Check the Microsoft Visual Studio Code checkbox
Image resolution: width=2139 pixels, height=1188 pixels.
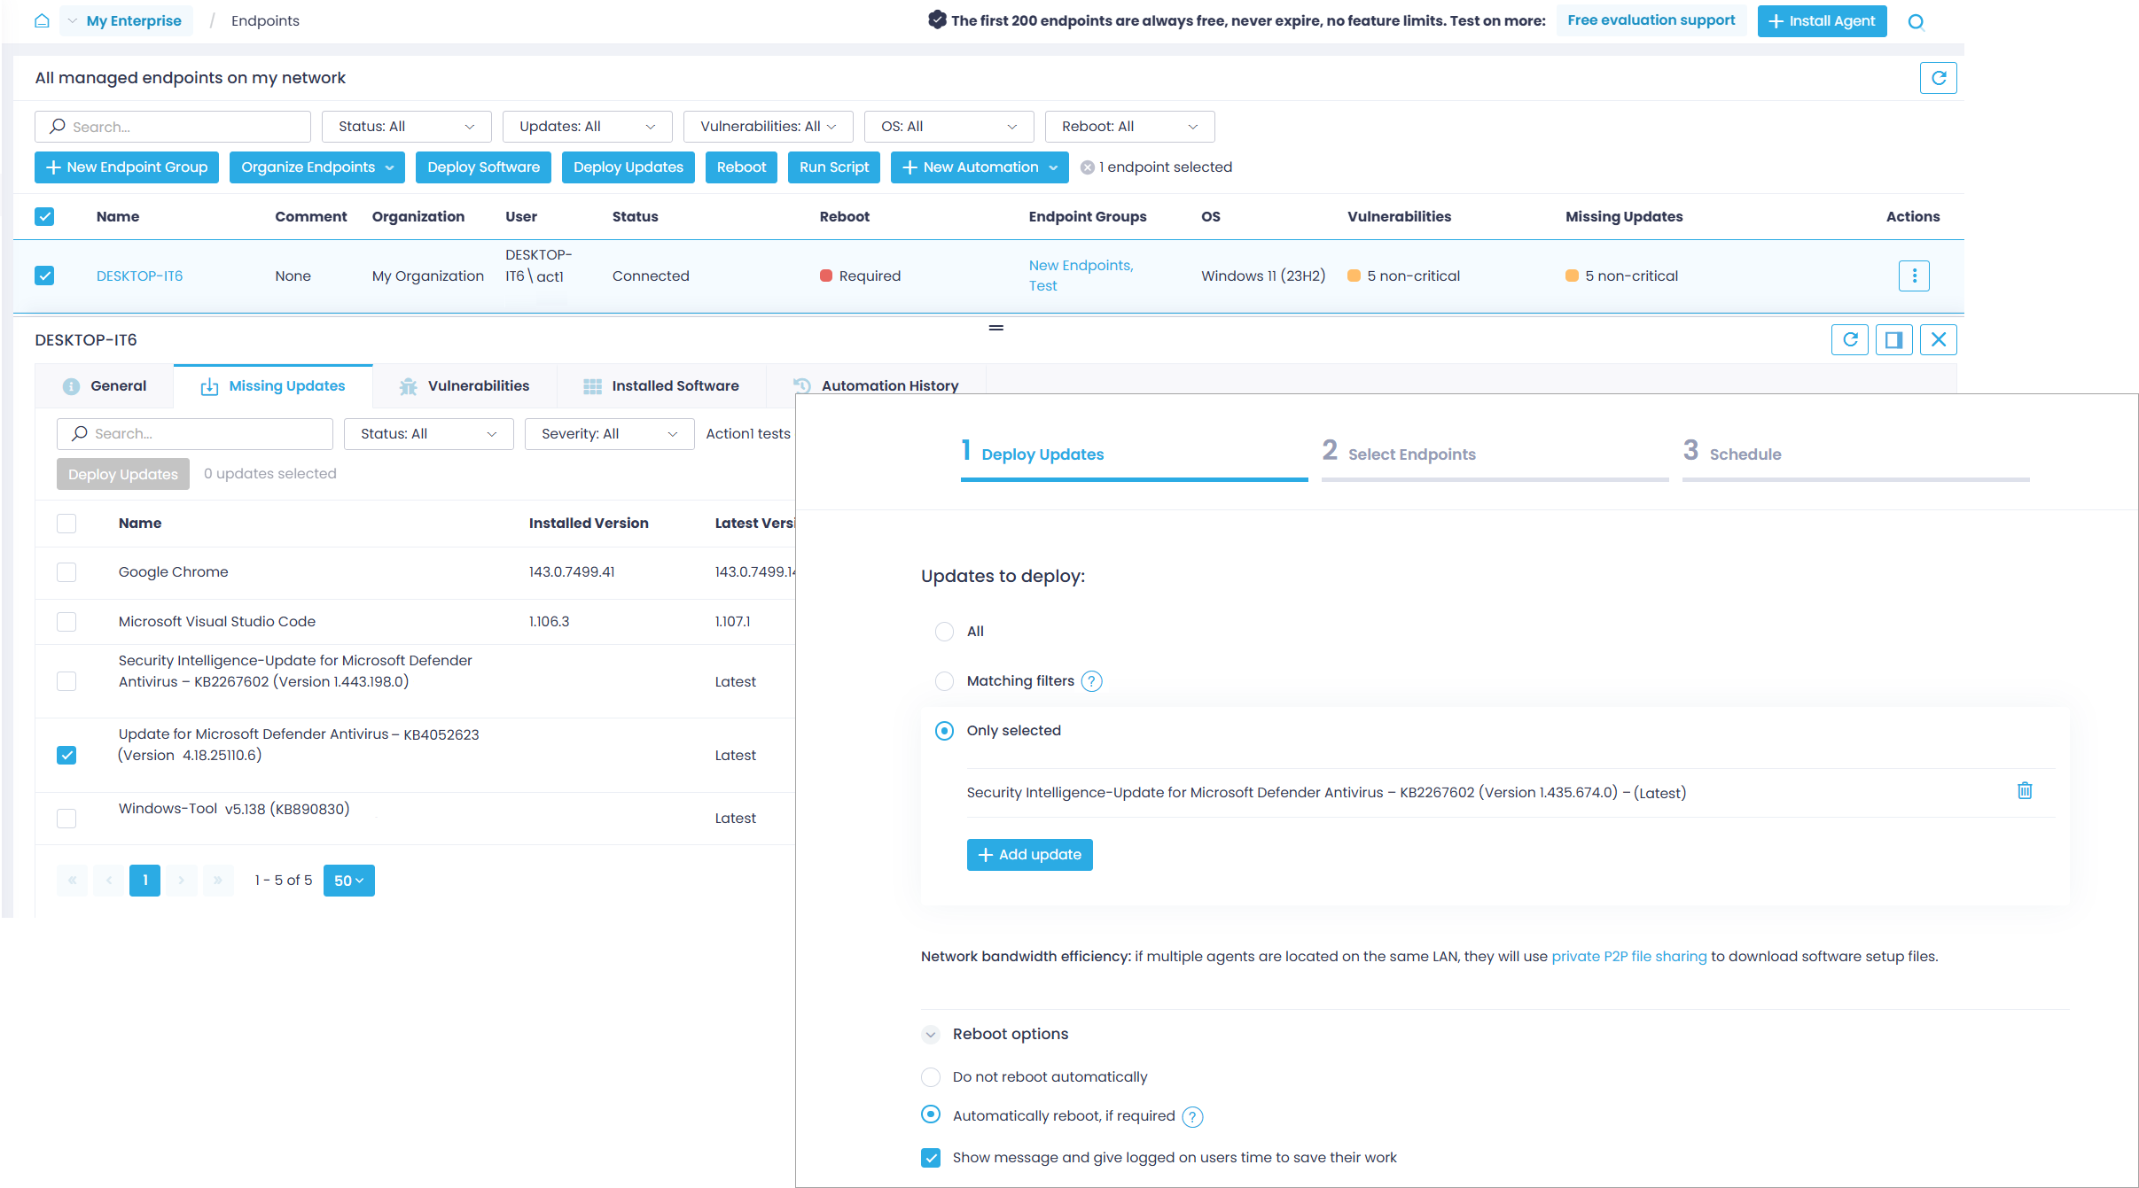pyautogui.click(x=66, y=622)
